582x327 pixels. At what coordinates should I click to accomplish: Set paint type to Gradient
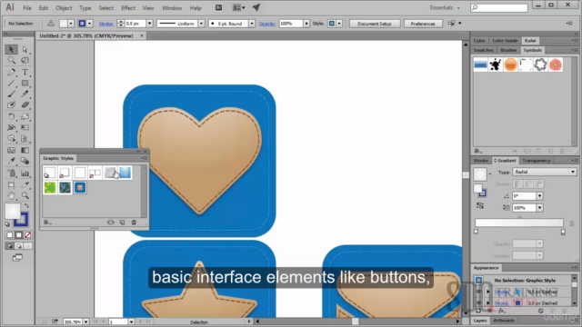(x=18, y=235)
